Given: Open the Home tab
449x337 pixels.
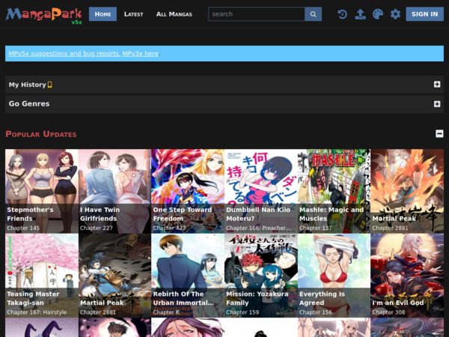Looking at the screenshot, I should pyautogui.click(x=103, y=14).
